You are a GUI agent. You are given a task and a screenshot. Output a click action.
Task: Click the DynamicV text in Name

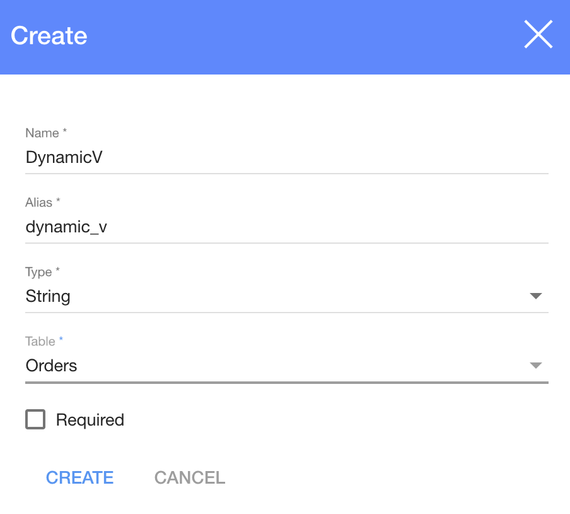pos(64,157)
